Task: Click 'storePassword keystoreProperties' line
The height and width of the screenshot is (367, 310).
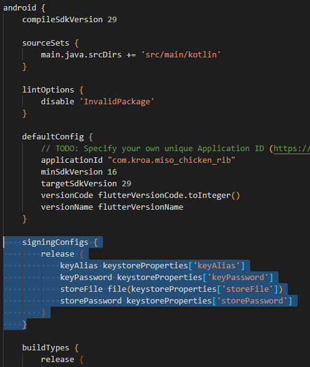Action: point(176,301)
